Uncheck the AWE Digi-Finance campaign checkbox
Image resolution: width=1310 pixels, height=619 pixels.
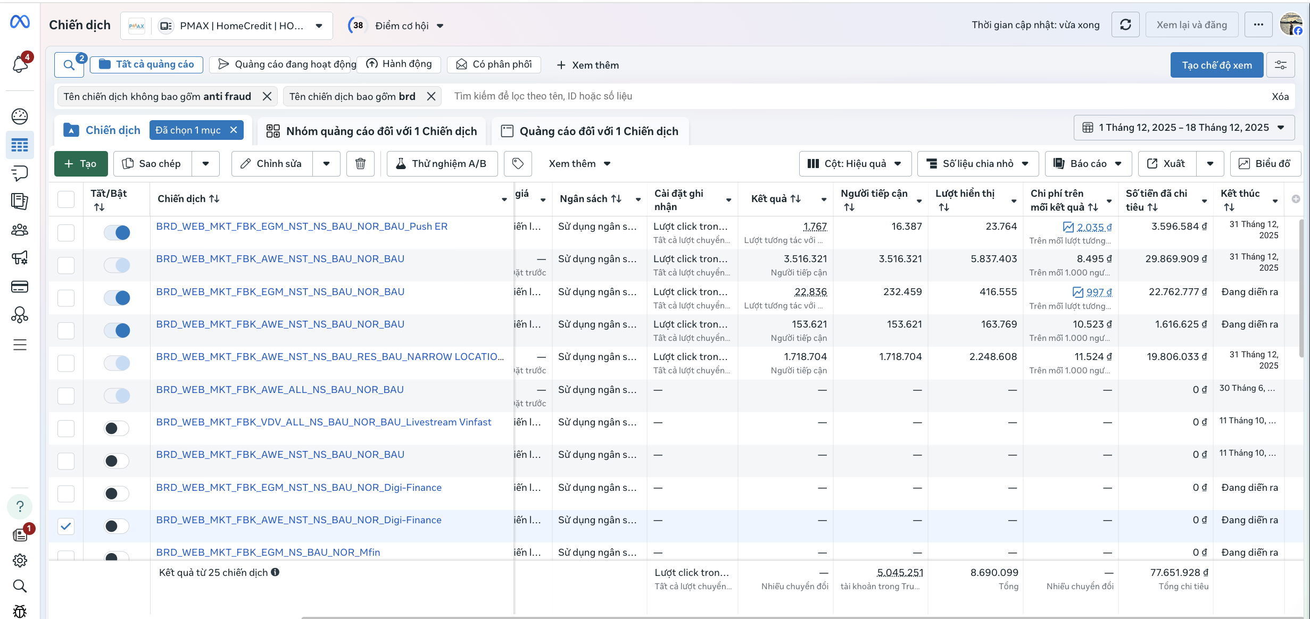point(66,526)
